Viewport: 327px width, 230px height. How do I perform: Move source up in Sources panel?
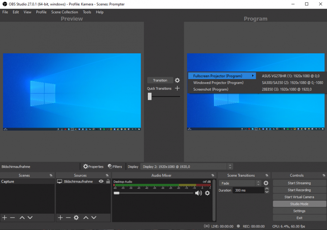86,218
